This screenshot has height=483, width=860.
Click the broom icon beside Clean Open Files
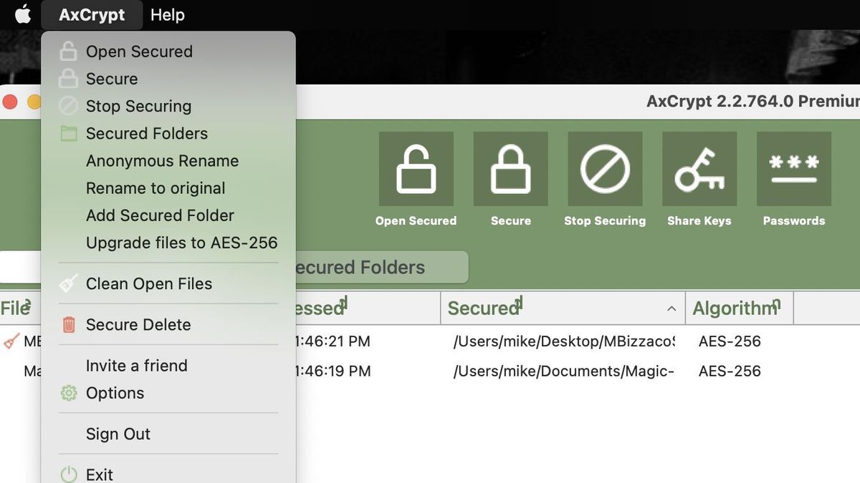[68, 283]
